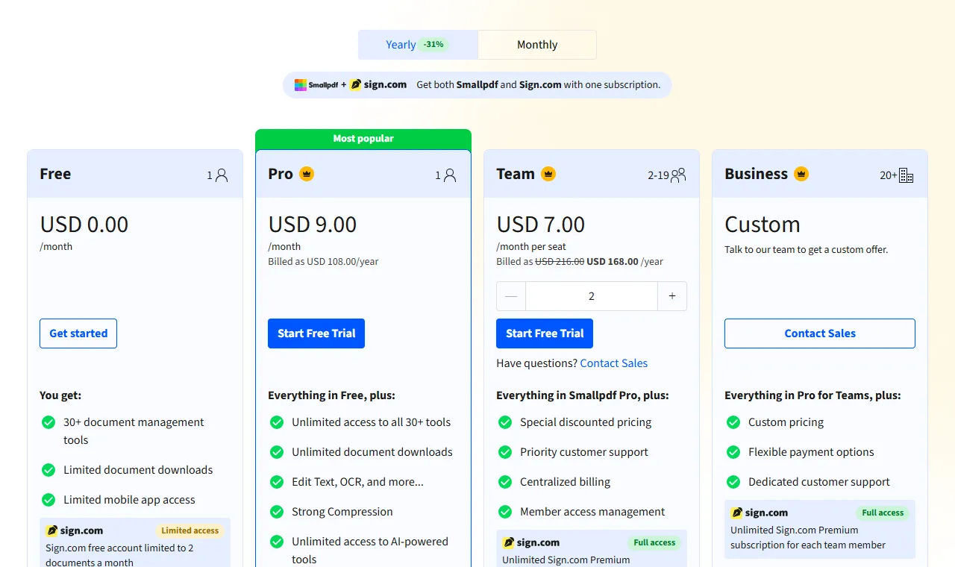Click checkmark beside Flexible payment options

click(733, 452)
